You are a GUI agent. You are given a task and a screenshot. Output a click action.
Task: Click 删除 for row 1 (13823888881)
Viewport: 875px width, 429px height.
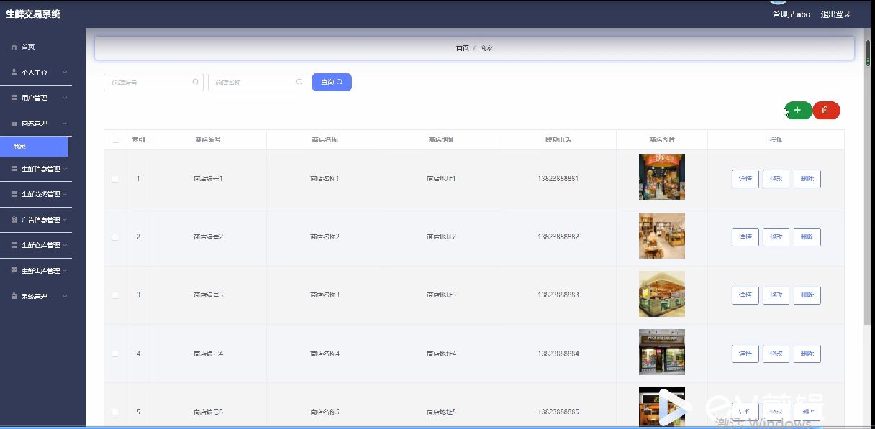pyautogui.click(x=807, y=178)
